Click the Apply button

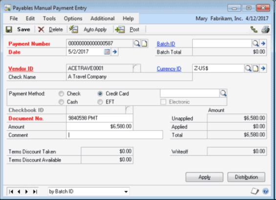pyautogui.click(x=204, y=177)
